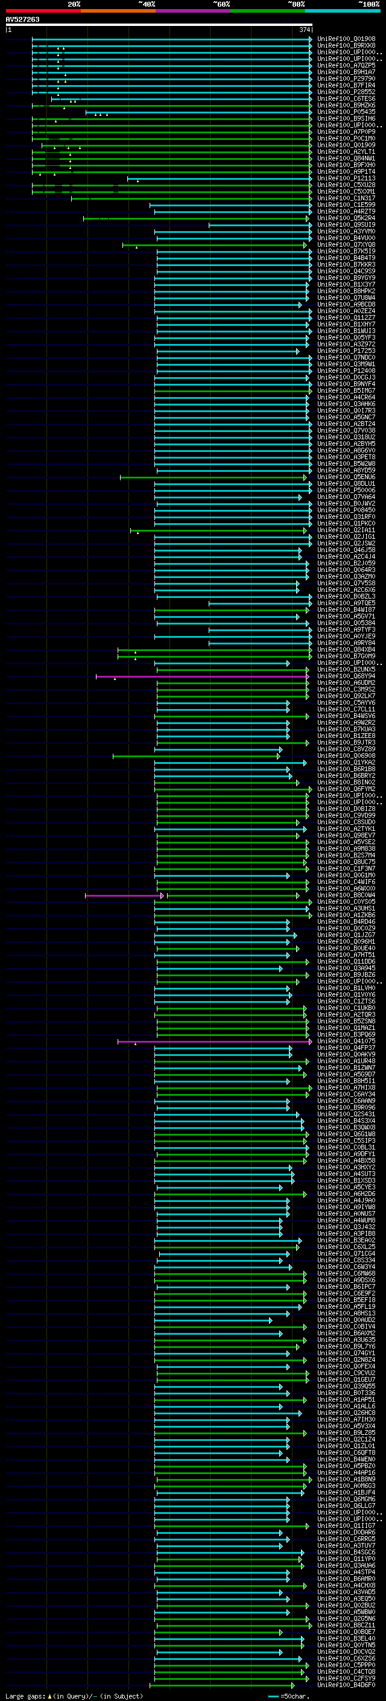Select the UniRef100_B9HZK6 label

346,105
